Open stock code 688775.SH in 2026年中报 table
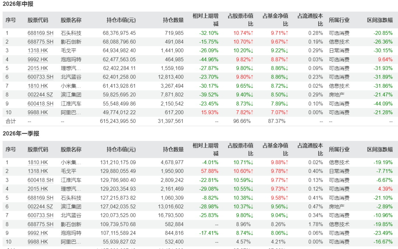 [41, 42]
